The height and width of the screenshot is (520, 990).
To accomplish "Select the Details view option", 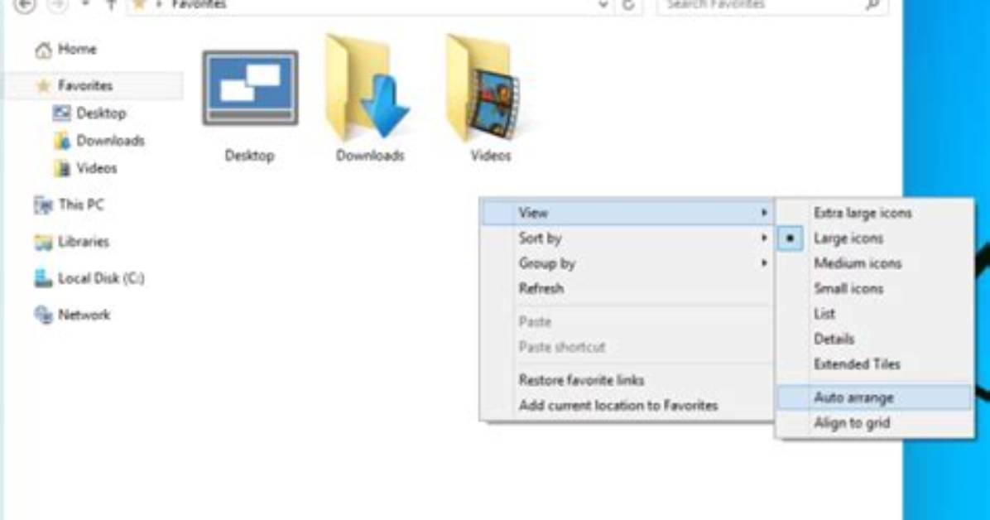I will click(875, 339).
